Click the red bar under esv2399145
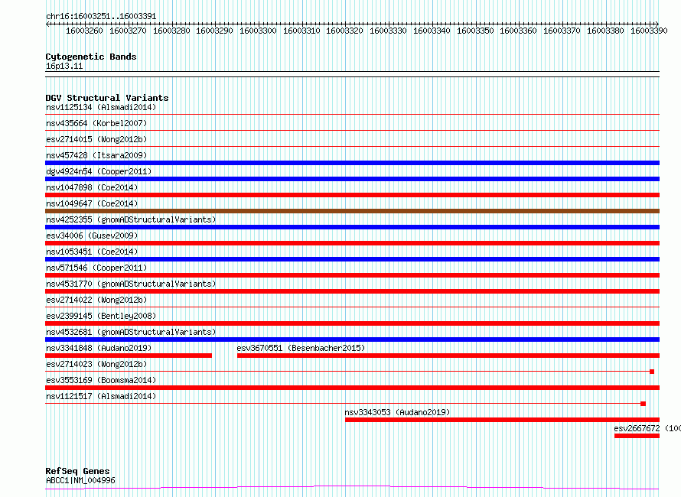The image size is (681, 497). click(352, 323)
